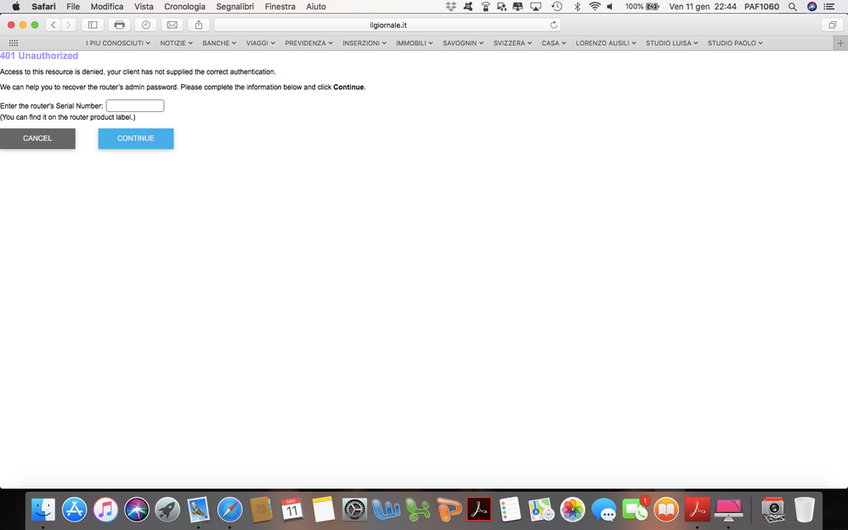Open the Maps app in the Dock
The image size is (848, 530).
(x=541, y=510)
